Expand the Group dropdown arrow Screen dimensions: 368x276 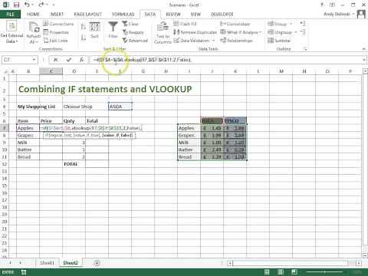pos(291,24)
